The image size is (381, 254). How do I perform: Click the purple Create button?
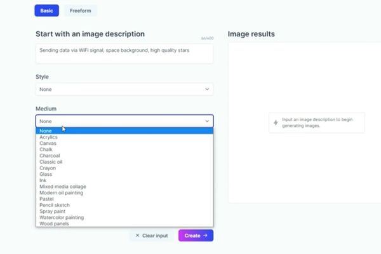[x=196, y=236]
